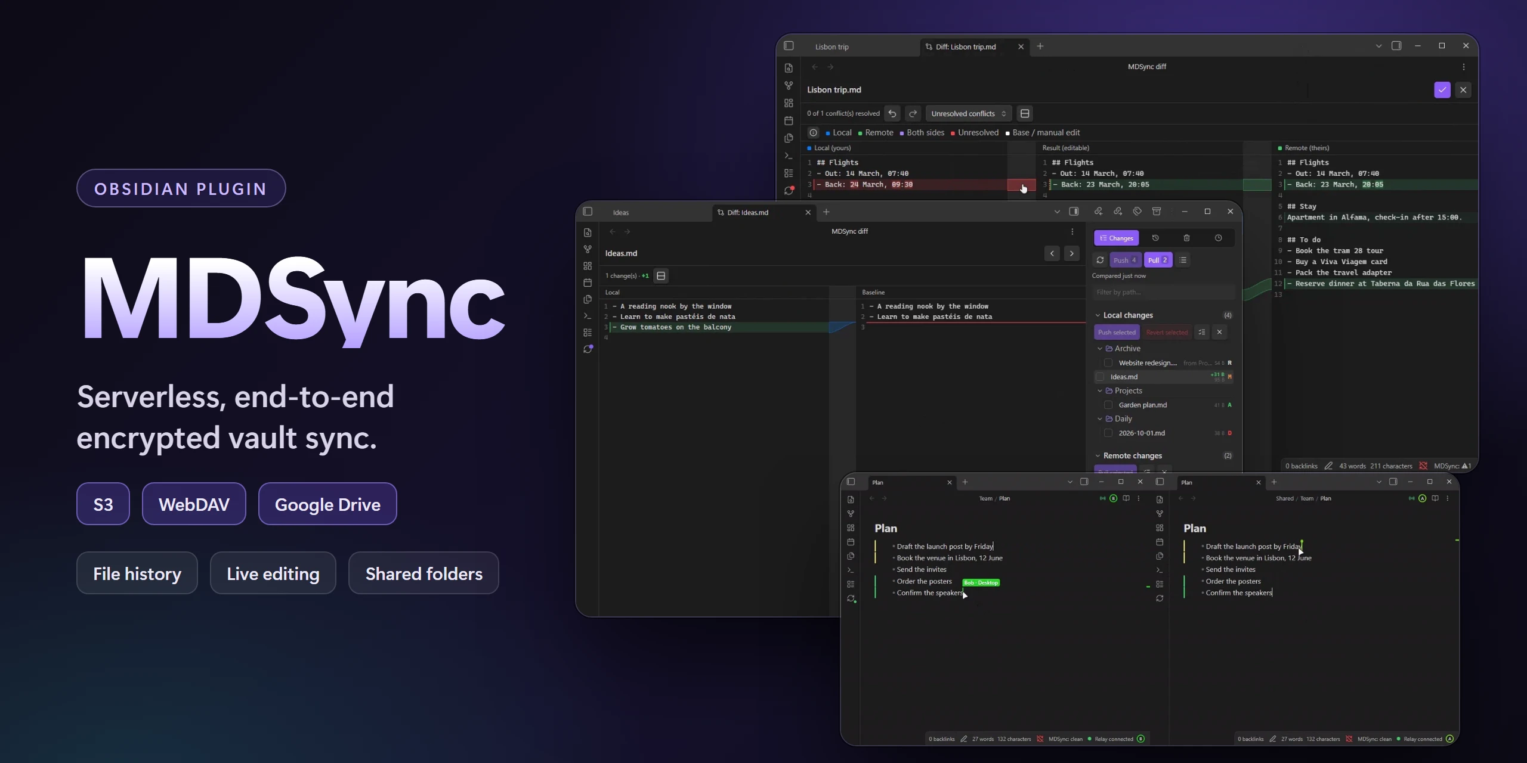The image size is (1527, 763).
Task: Collapse the Local changes section
Action: 1098,315
